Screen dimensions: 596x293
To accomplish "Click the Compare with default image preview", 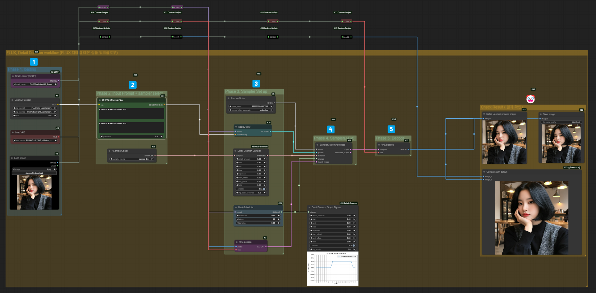I will [x=531, y=218].
